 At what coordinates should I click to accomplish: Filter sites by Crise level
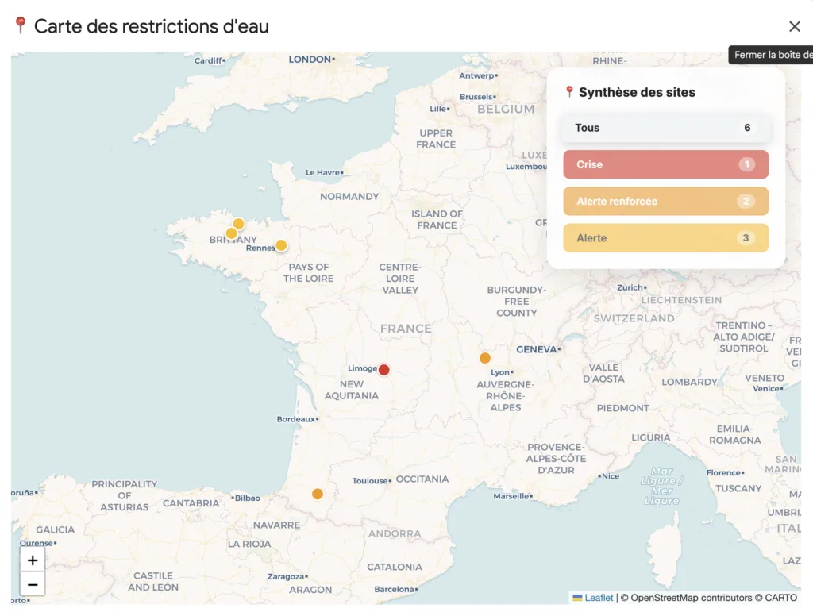click(666, 165)
